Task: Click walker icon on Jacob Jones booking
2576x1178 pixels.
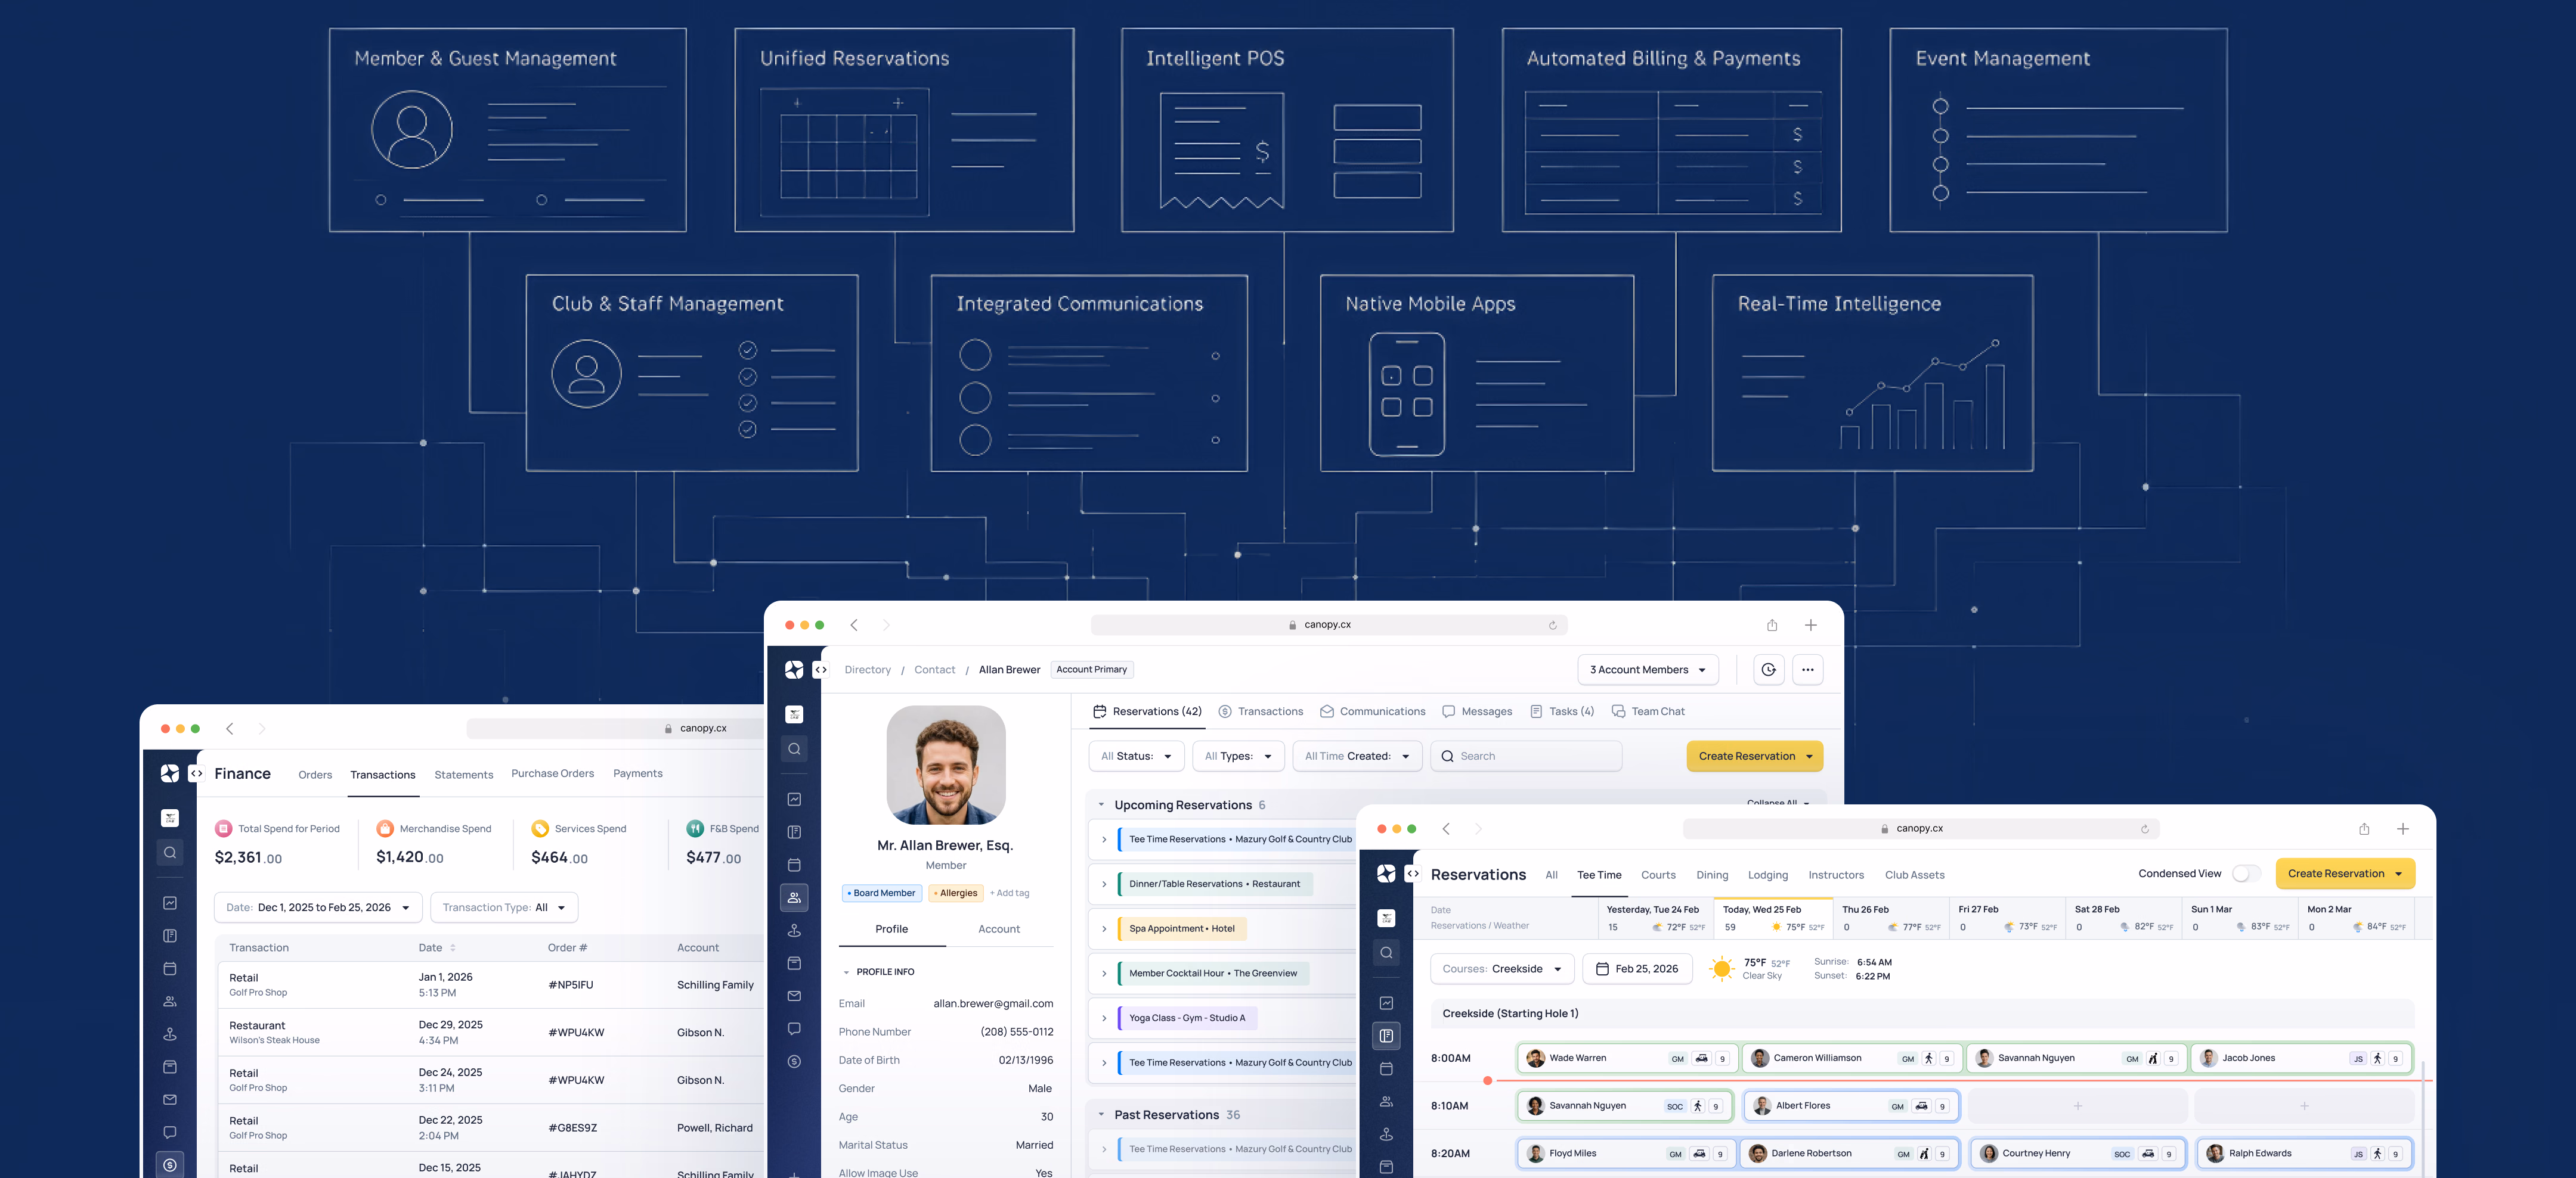Action: [2378, 1058]
